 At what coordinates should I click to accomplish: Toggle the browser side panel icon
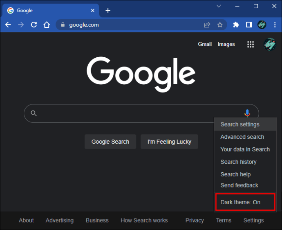click(249, 25)
